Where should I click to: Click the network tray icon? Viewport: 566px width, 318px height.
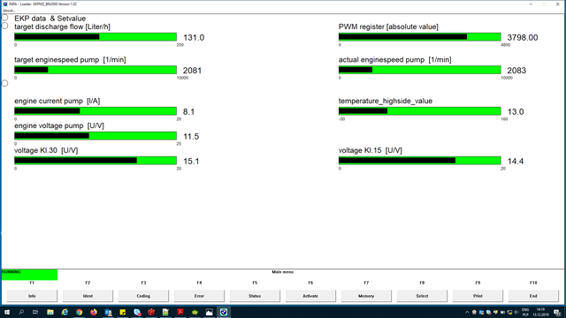click(509, 312)
